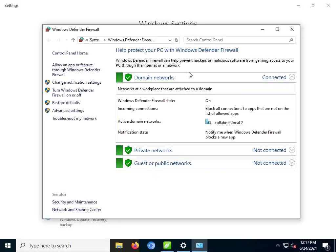336x252 pixels.
Task: Expand the Guest or public networks section
Action: tap(292, 163)
